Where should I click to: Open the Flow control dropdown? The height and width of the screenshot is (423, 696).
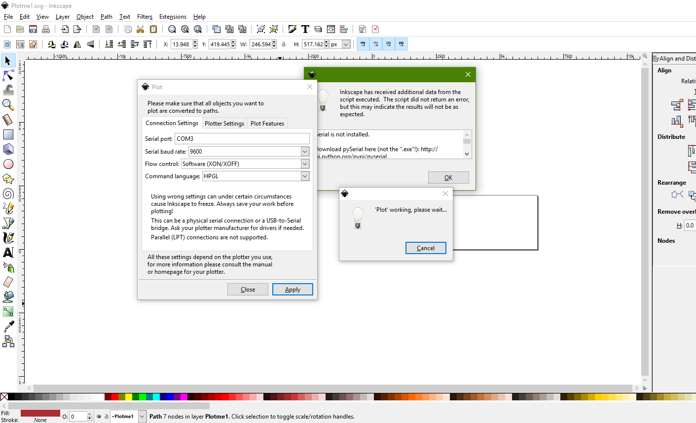tap(305, 164)
